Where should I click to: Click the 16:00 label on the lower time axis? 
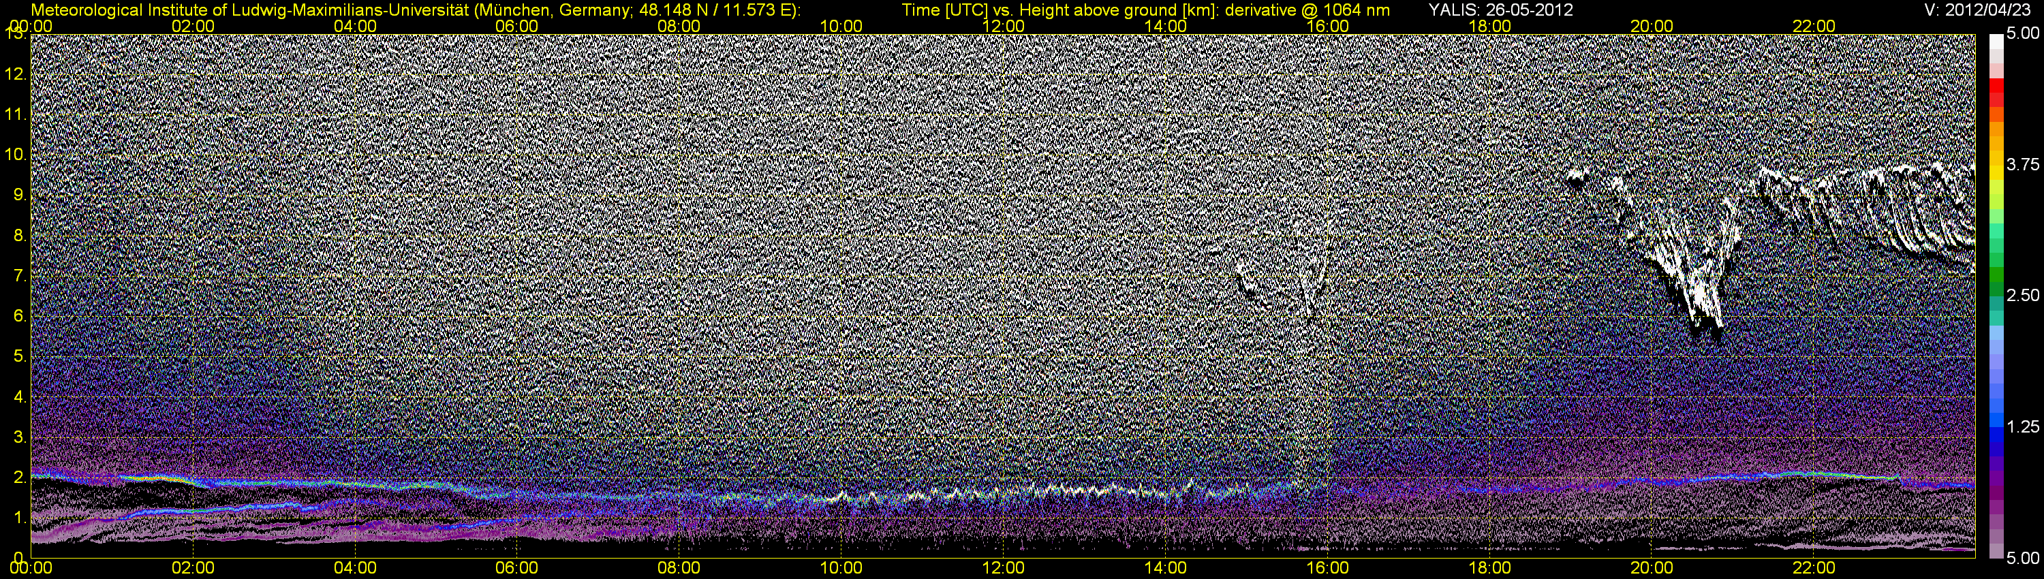[x=1327, y=568]
